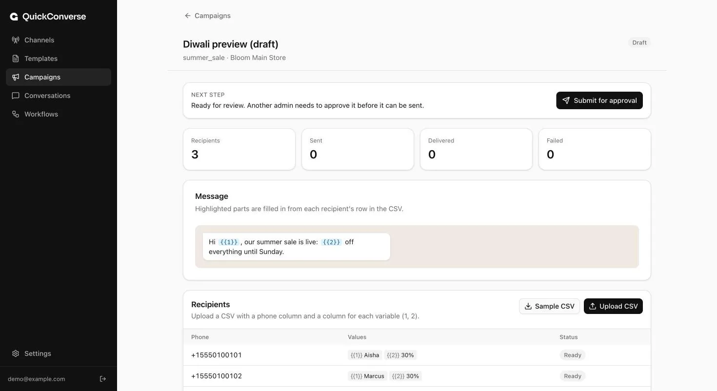Click the Workflows icon in sidebar

(x=16, y=114)
